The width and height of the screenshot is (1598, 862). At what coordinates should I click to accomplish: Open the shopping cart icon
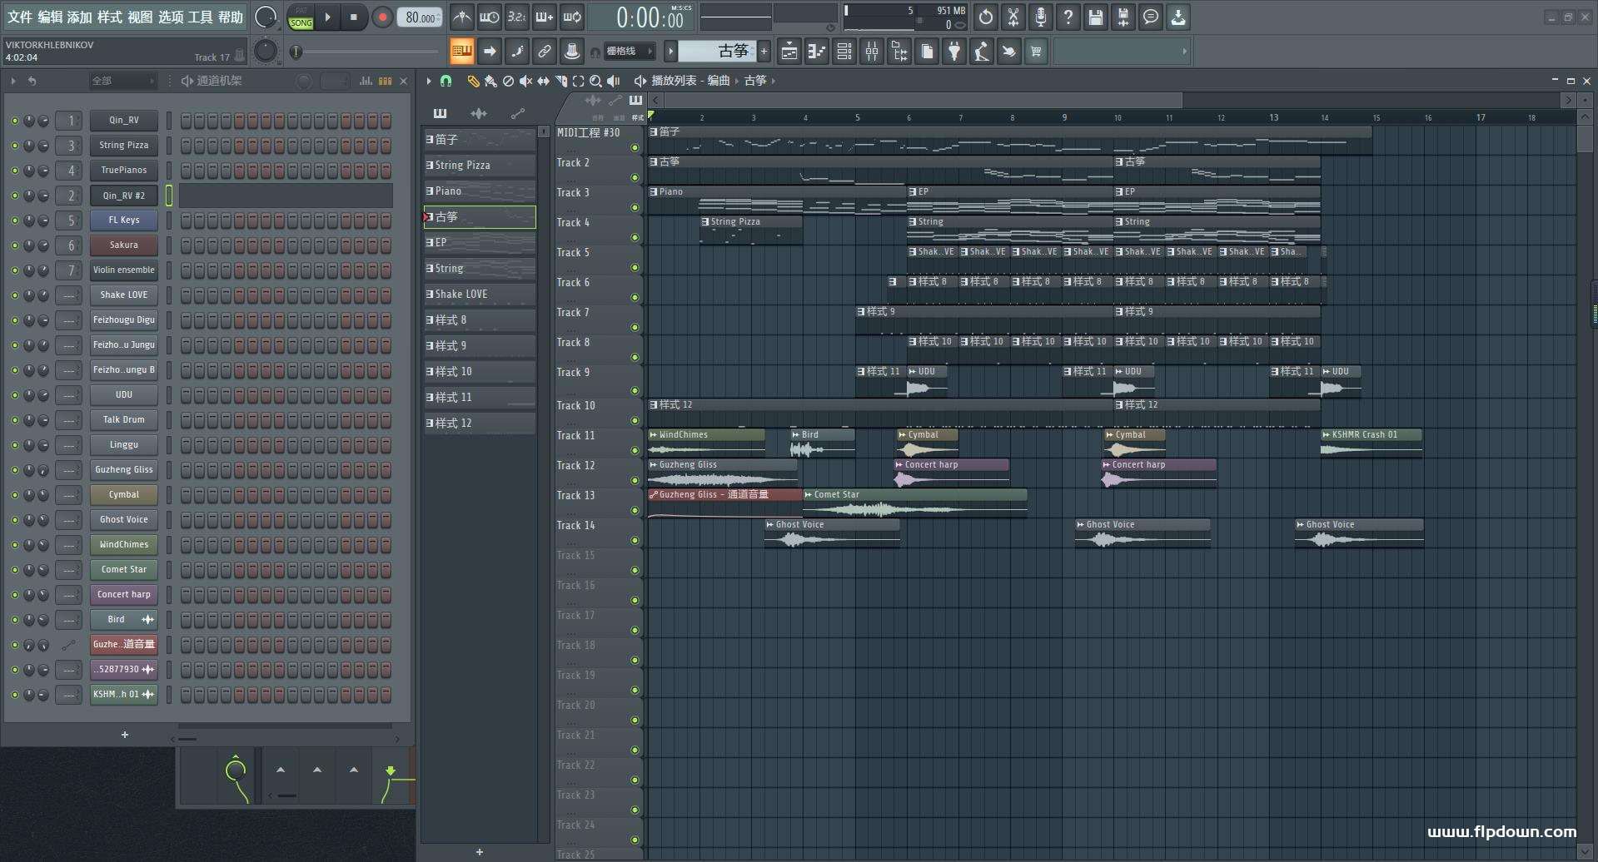(1036, 52)
